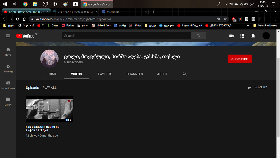Show hidden system tray icons

(226, 4)
